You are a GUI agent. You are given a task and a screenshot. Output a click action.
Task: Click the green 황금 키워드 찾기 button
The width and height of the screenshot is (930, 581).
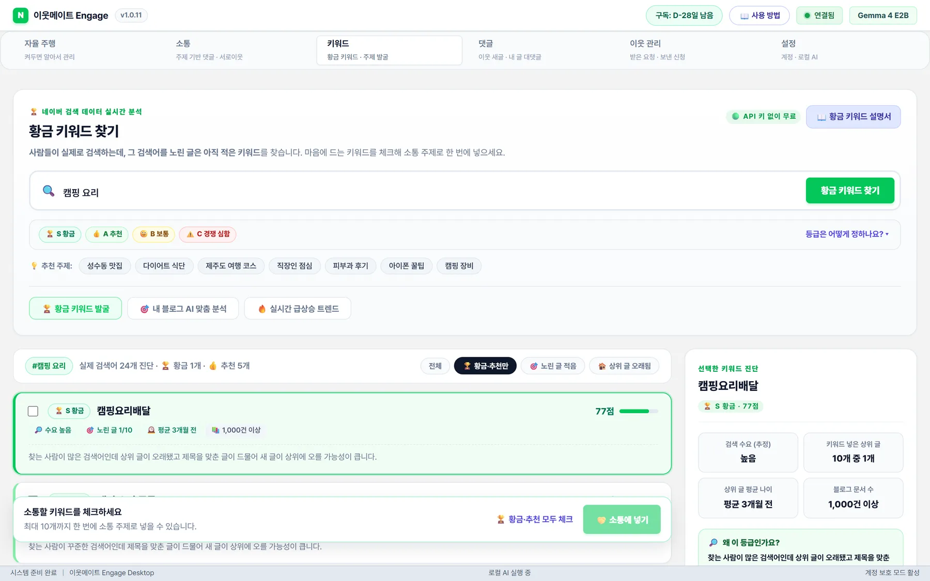click(850, 191)
